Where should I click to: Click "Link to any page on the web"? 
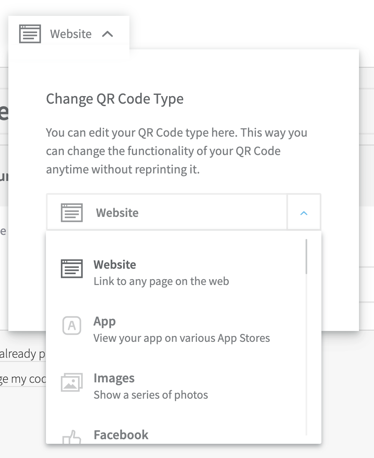[x=161, y=281]
